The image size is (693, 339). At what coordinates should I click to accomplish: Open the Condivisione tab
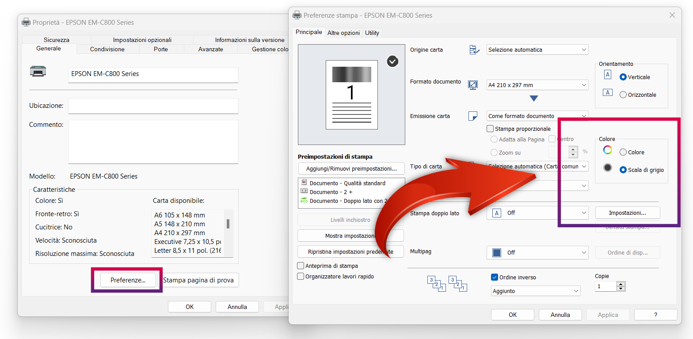tap(107, 49)
